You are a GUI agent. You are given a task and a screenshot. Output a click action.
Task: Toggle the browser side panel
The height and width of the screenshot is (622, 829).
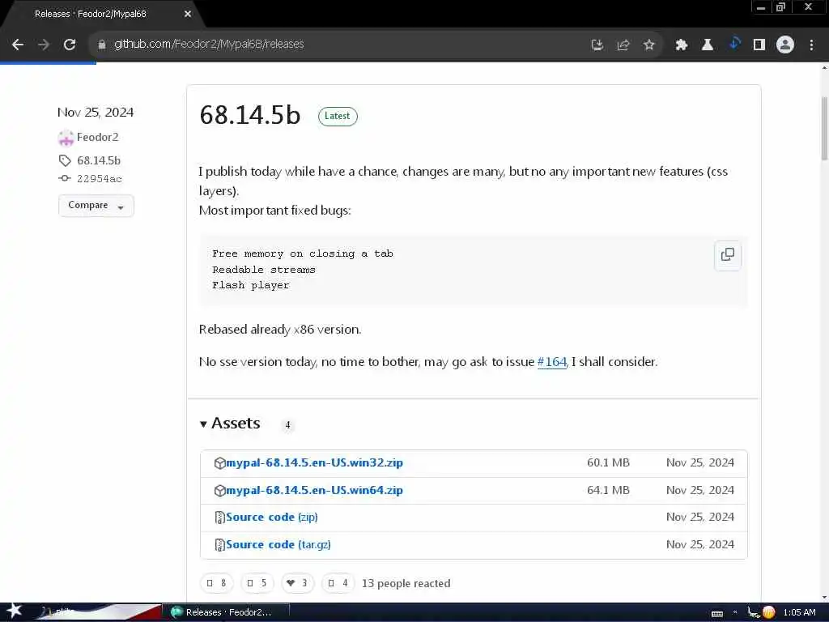pyautogui.click(x=759, y=45)
